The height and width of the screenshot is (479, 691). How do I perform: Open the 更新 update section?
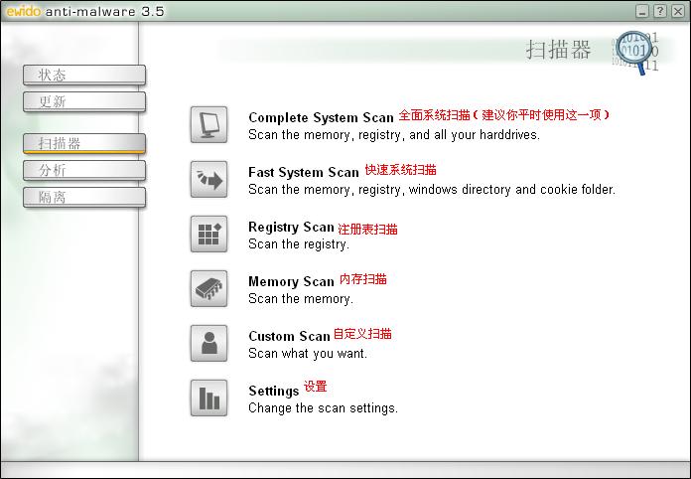click(x=84, y=102)
